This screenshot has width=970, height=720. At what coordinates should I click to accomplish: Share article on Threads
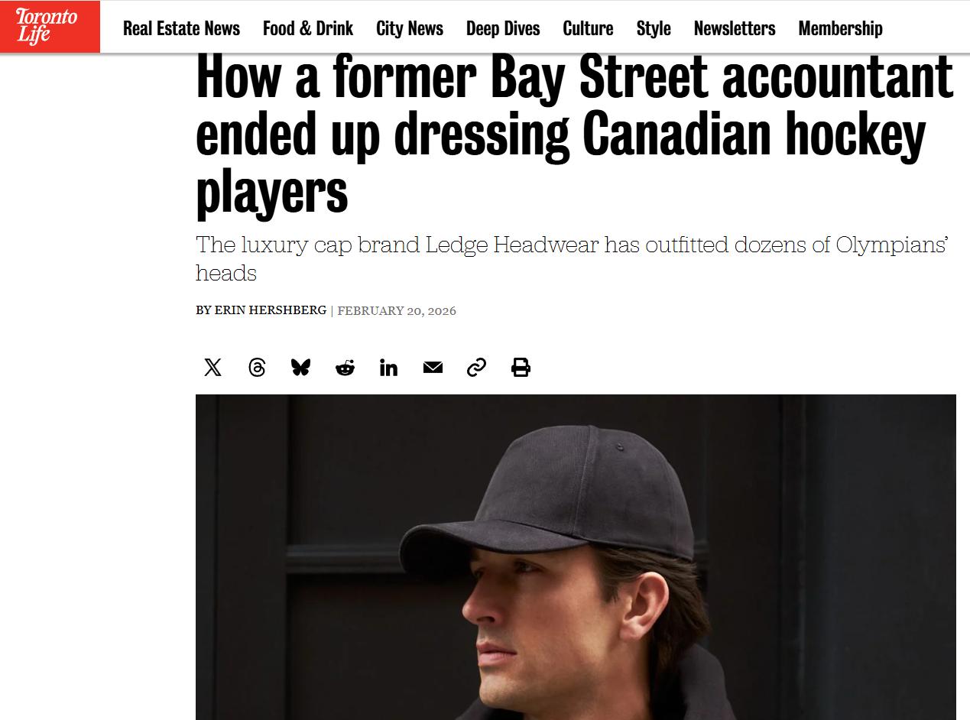(x=257, y=368)
